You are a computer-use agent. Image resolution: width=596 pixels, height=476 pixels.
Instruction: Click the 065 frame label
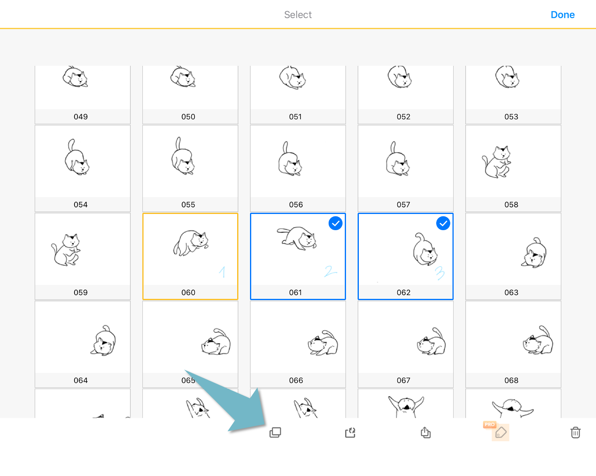point(188,380)
